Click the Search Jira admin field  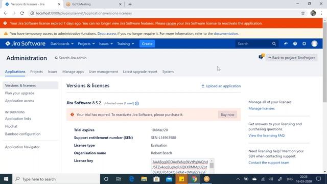[71, 58]
